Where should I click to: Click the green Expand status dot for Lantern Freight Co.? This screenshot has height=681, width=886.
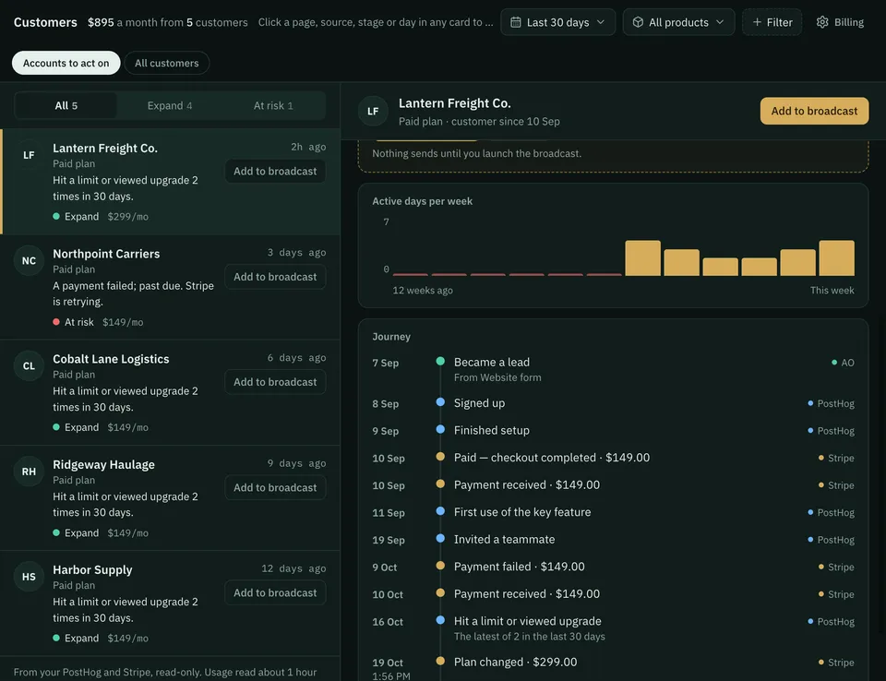click(56, 216)
